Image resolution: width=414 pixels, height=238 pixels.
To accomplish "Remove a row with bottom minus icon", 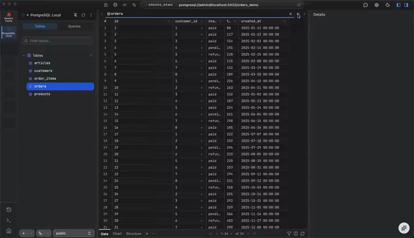I will click(153, 234).
